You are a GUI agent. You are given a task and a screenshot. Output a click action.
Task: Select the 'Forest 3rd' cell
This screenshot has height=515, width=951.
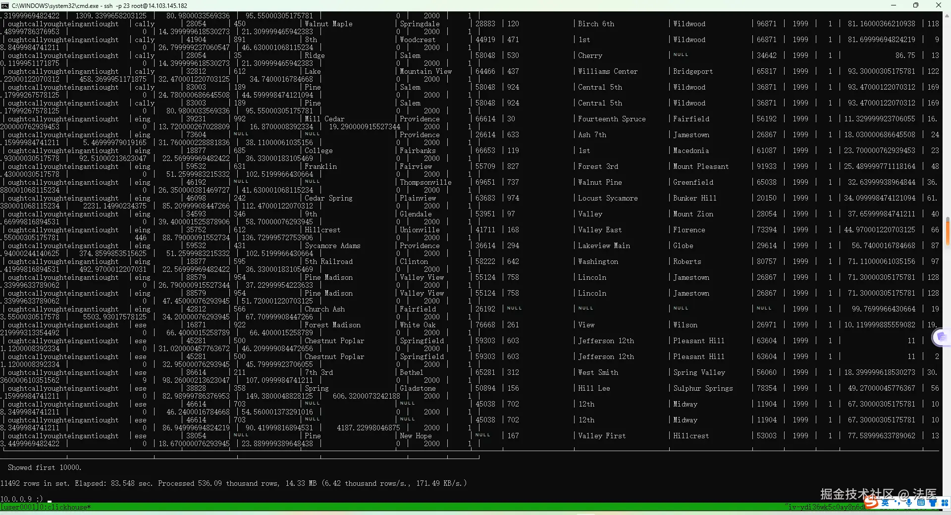pos(598,166)
